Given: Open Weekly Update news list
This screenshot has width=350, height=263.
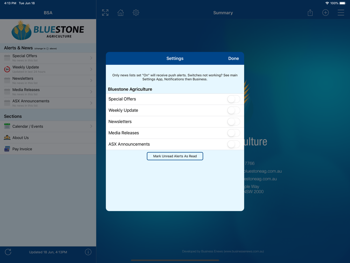Looking at the screenshot, I should click(x=48, y=69).
